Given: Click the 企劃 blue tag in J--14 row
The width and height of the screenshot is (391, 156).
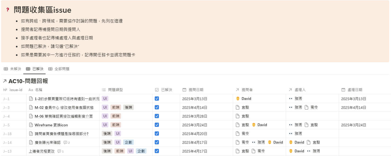Looking at the screenshot, I should click(128, 142).
